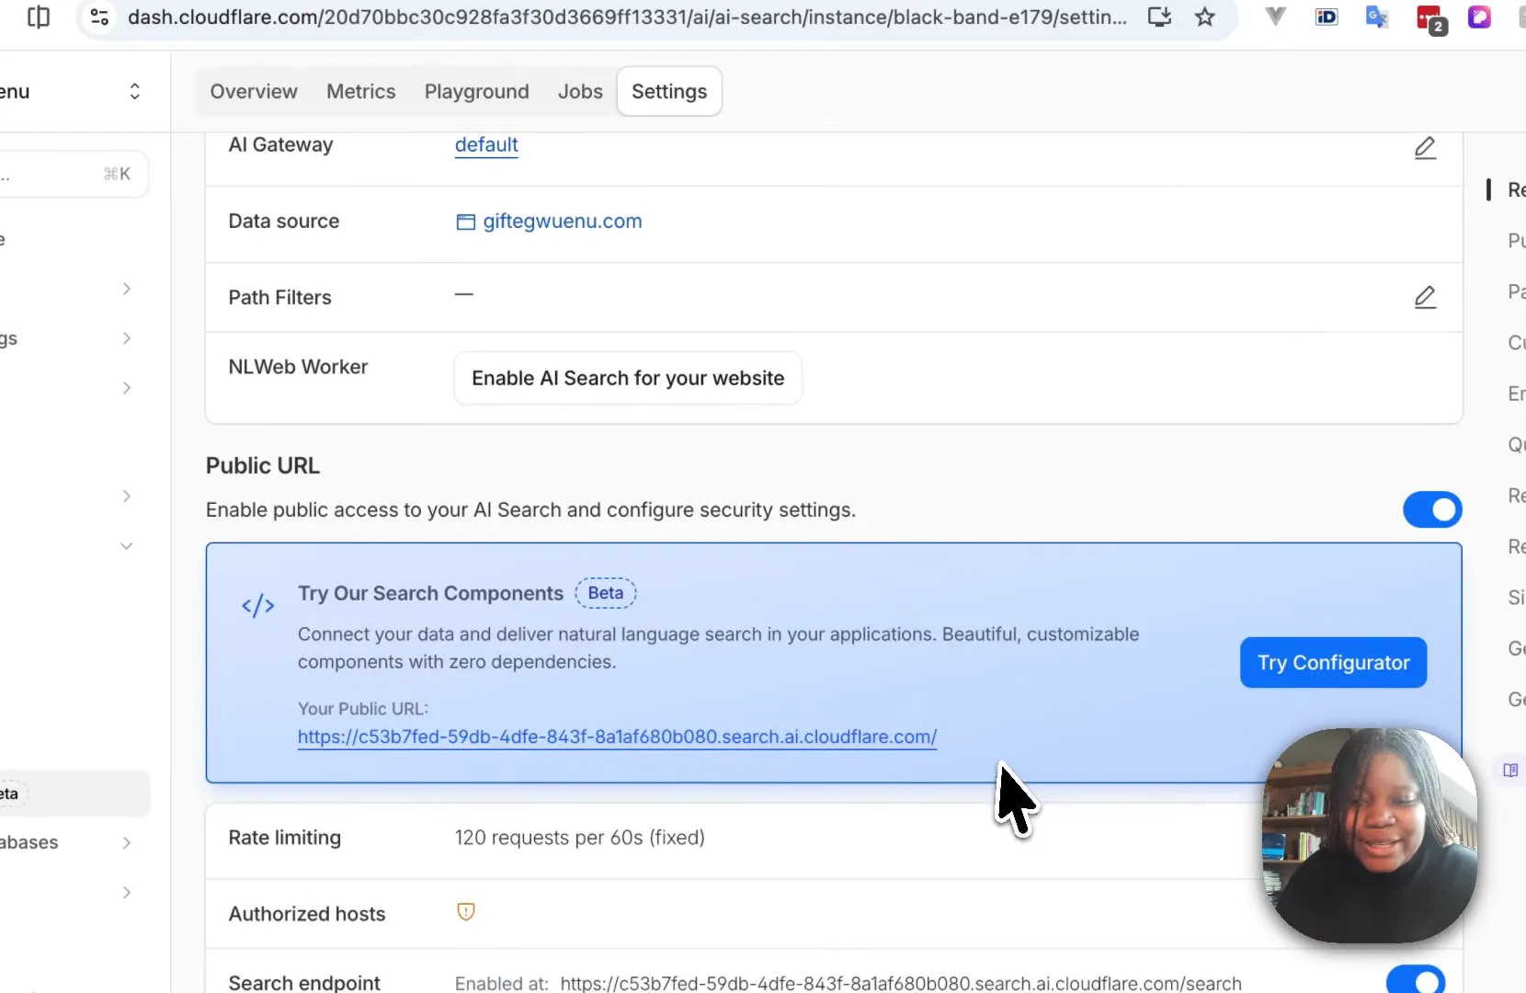Open the sidebar panel icon on the right edge

coord(1509,770)
